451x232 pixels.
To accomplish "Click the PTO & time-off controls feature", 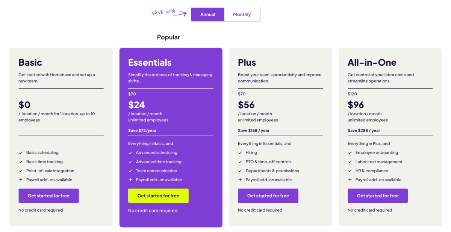I will point(268,162).
